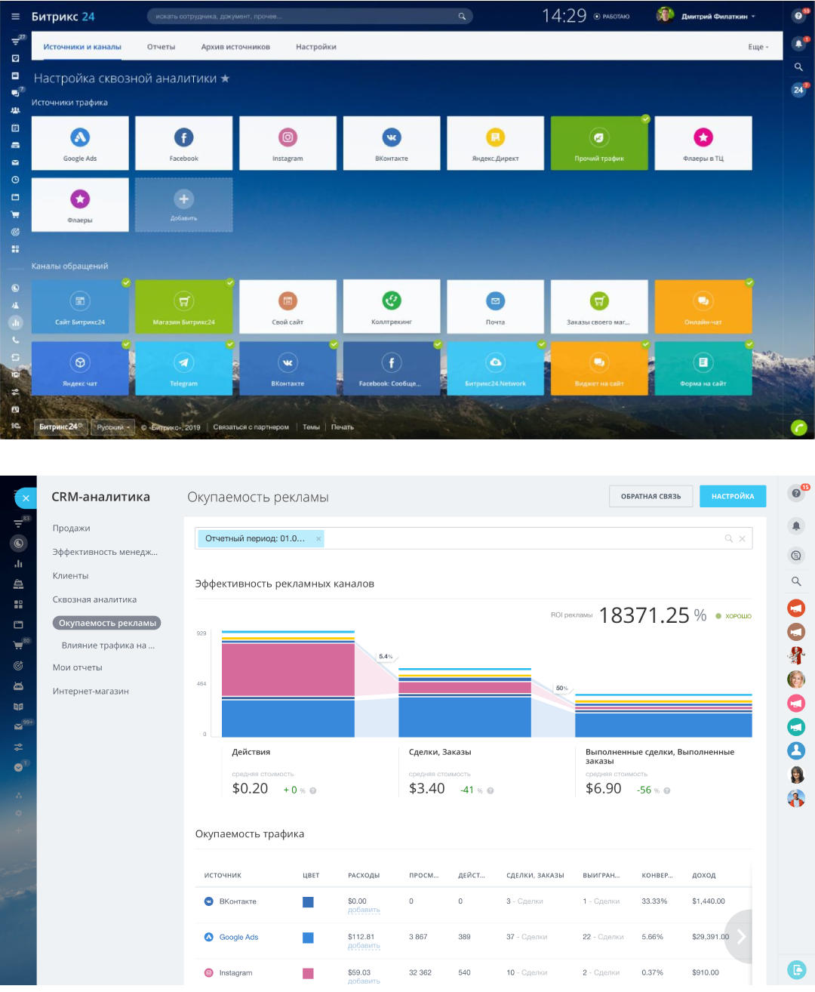Click the green phone call button

coord(798,427)
